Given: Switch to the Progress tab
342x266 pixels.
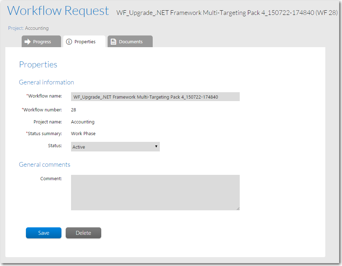Looking at the screenshot, I should 41,41.
